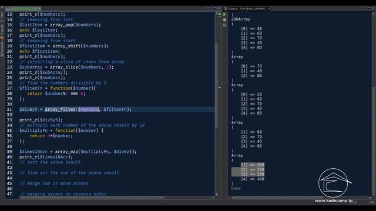This screenshot has width=376, height=211.
Task: Maximize the Output window pane
Action: 372,8
